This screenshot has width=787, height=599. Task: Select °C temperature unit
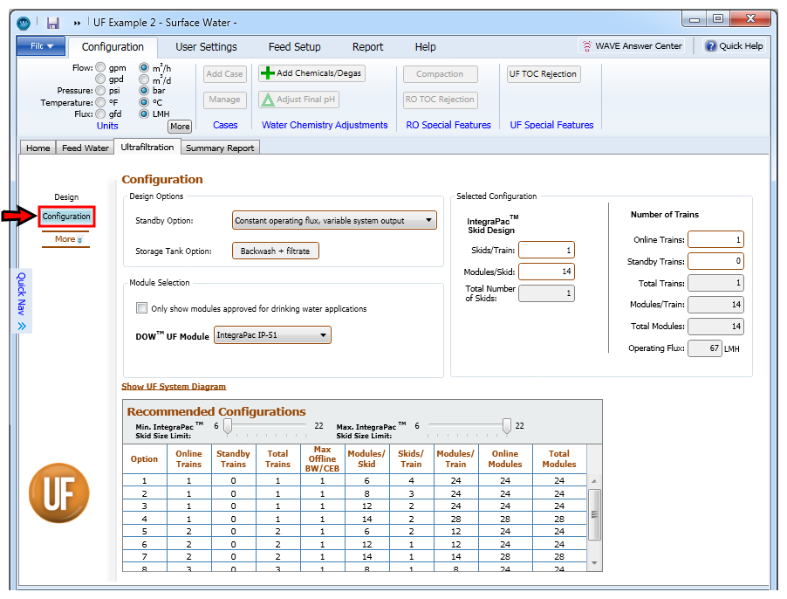[x=144, y=102]
